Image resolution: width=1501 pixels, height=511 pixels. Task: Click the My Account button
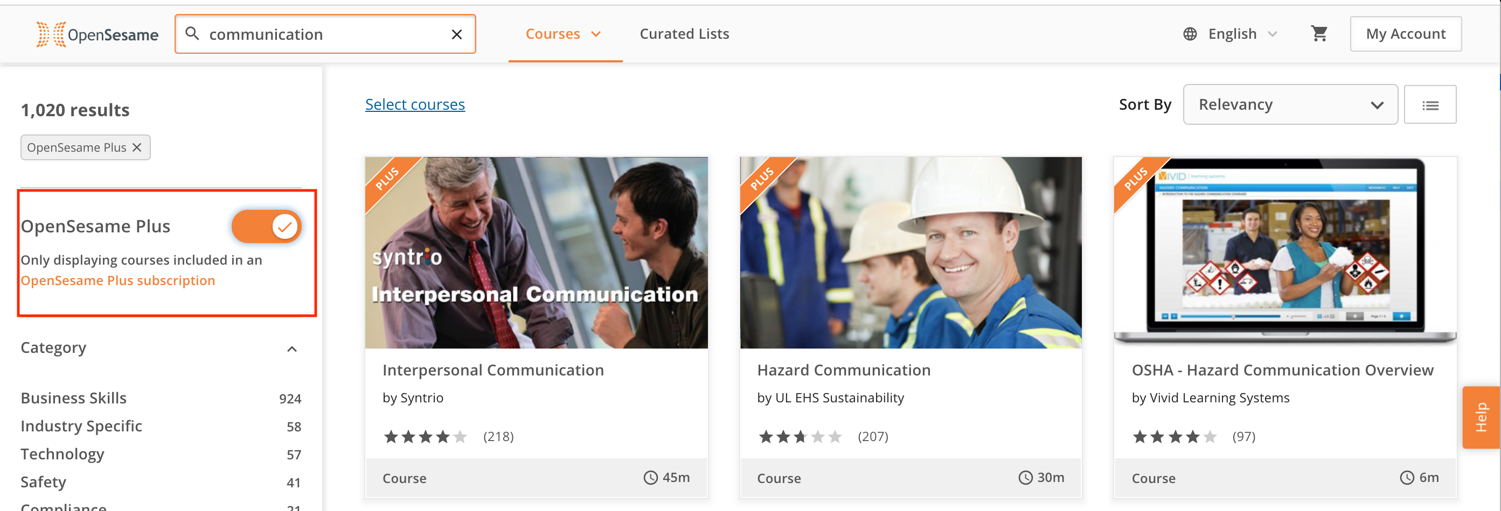(1406, 34)
